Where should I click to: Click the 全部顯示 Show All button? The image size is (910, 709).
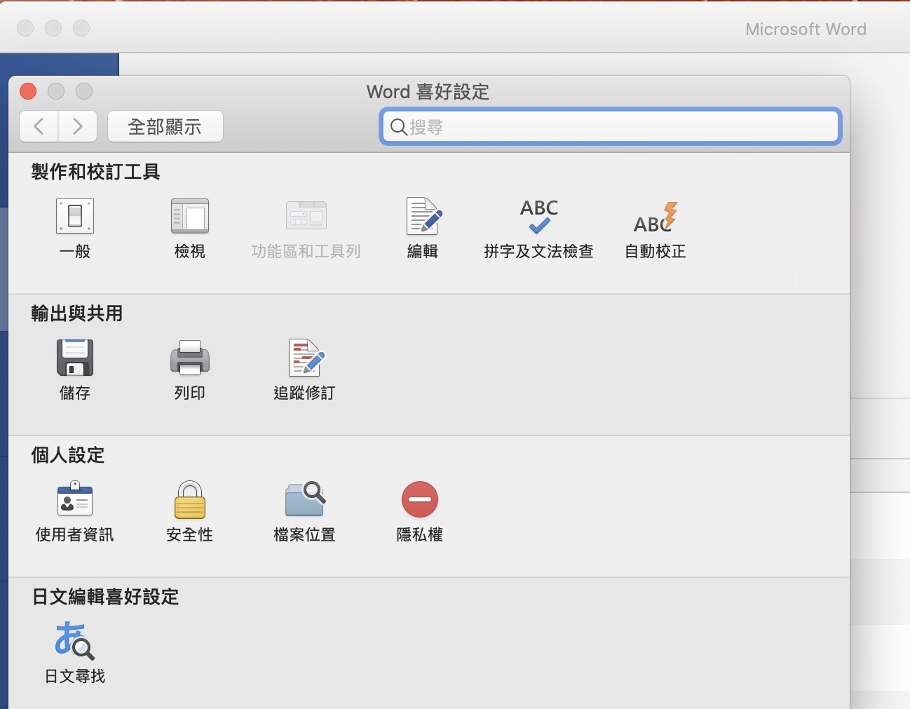tap(165, 126)
